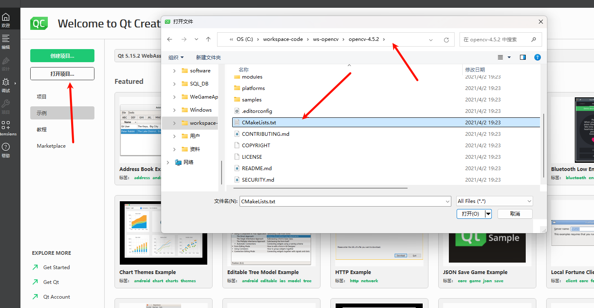This screenshot has height=308, width=594.
Task: Go back in file dialog navigation
Action: [x=170, y=39]
